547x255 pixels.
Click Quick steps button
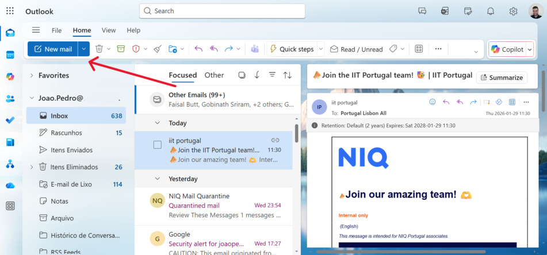pos(292,49)
